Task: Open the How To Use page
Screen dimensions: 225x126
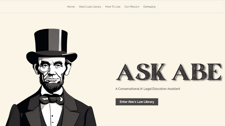Action: (x=113, y=7)
